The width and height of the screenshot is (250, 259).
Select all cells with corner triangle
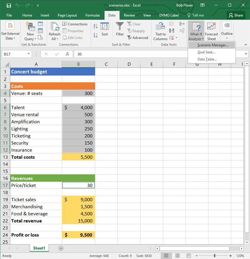[6, 64]
